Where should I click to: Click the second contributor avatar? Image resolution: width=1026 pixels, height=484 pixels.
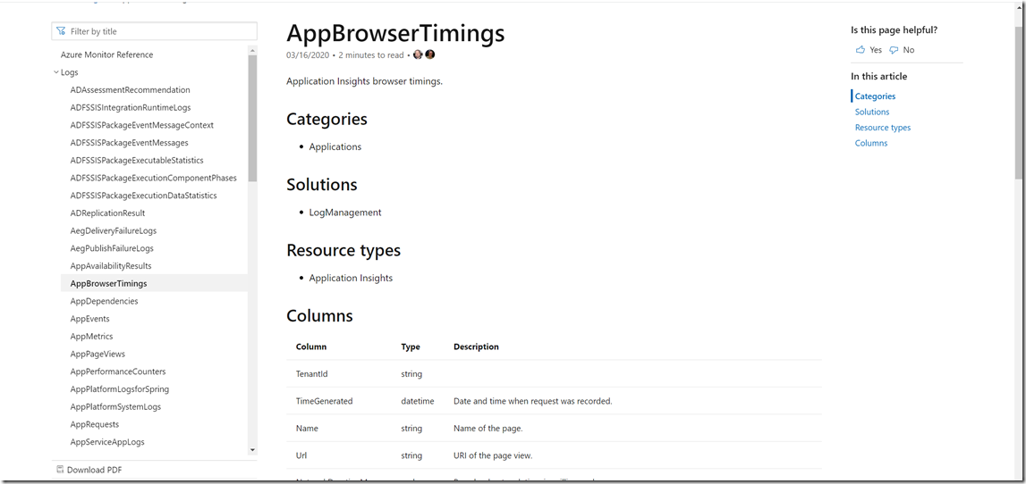tap(430, 54)
